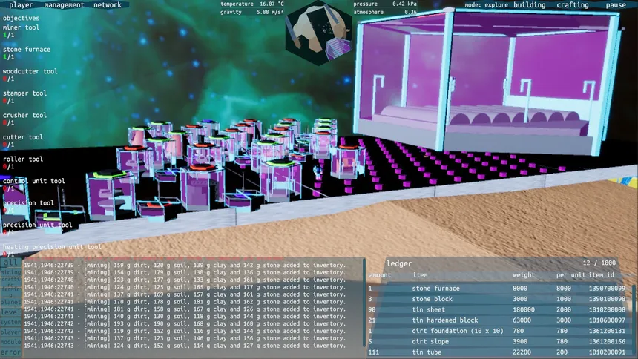Select 'tin tube' ledger row
The image size is (638, 359).
click(x=498, y=352)
